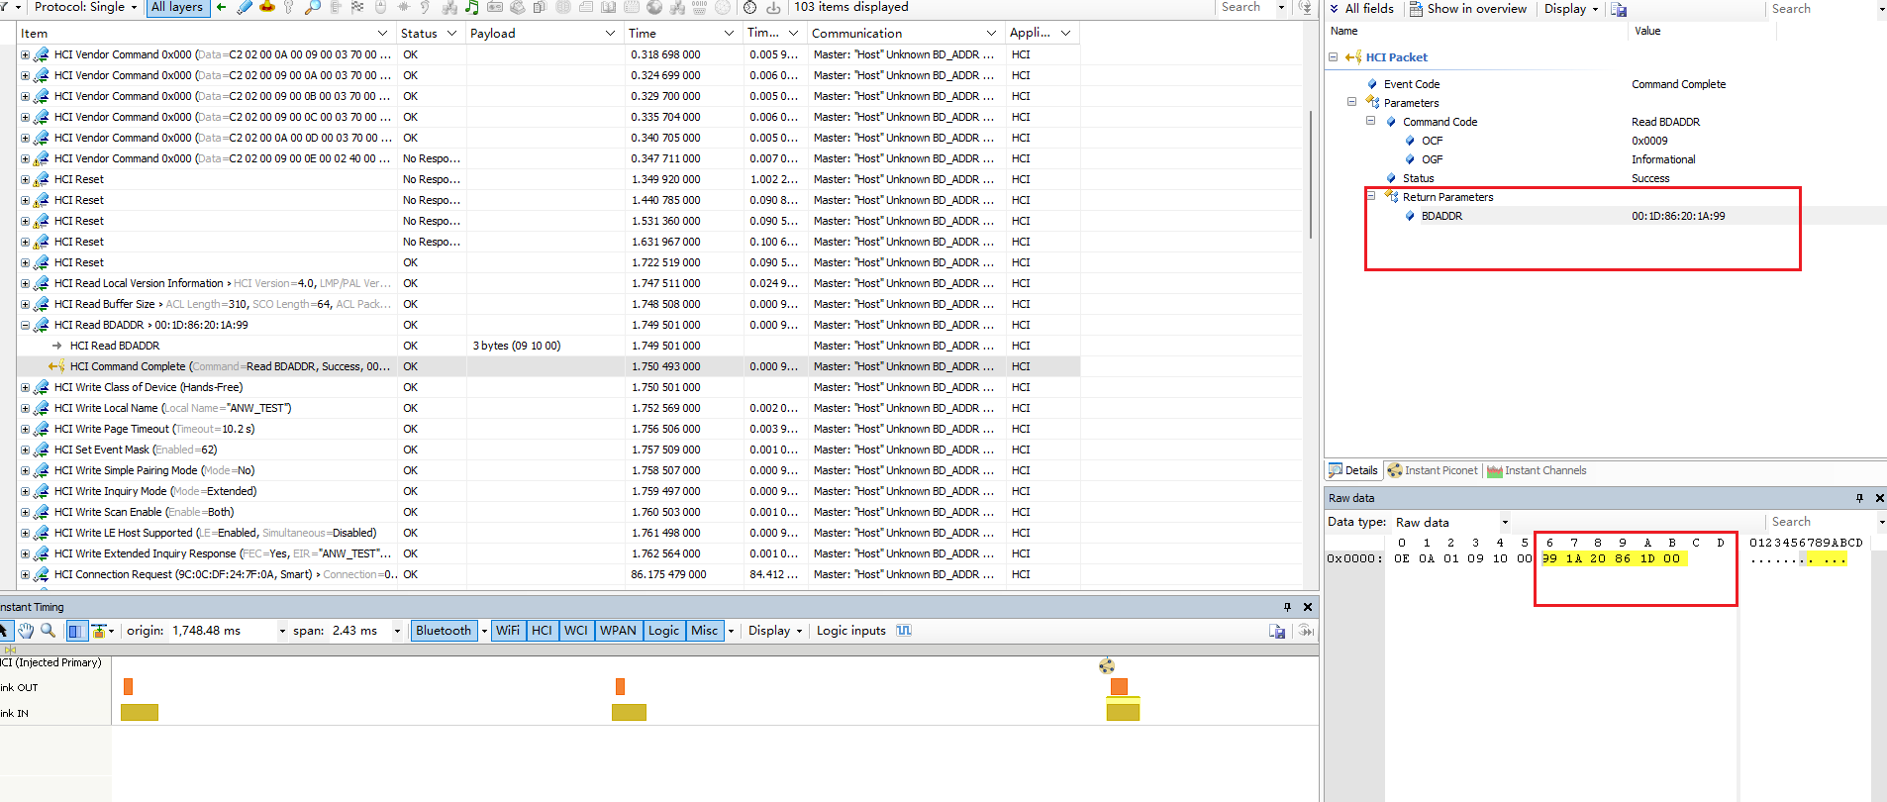Toggle the HCI filter button in timing toolbar
The image size is (1887, 802).
[x=542, y=631]
